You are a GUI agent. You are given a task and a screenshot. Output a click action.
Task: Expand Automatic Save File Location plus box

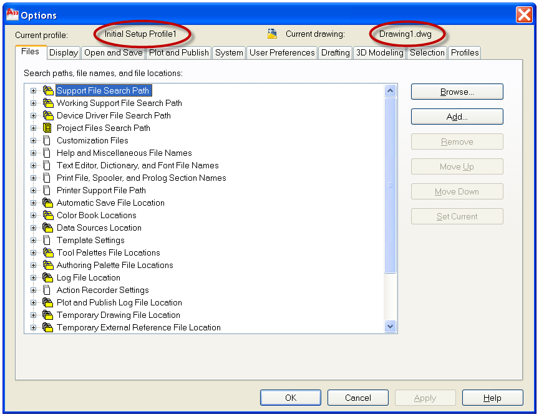coord(33,203)
